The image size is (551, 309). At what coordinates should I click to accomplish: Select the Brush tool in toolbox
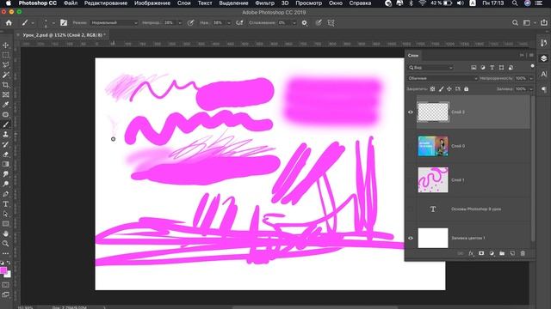6,124
